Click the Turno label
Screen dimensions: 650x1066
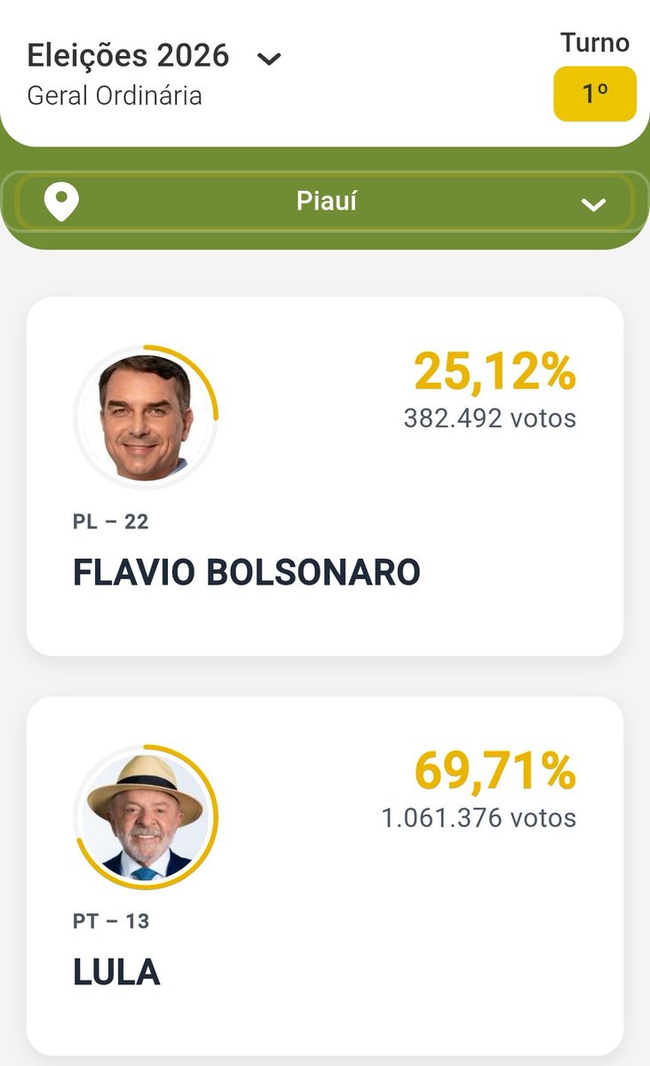coord(595,43)
